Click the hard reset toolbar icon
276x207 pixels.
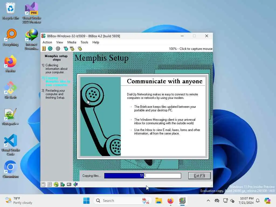pos(50,49)
